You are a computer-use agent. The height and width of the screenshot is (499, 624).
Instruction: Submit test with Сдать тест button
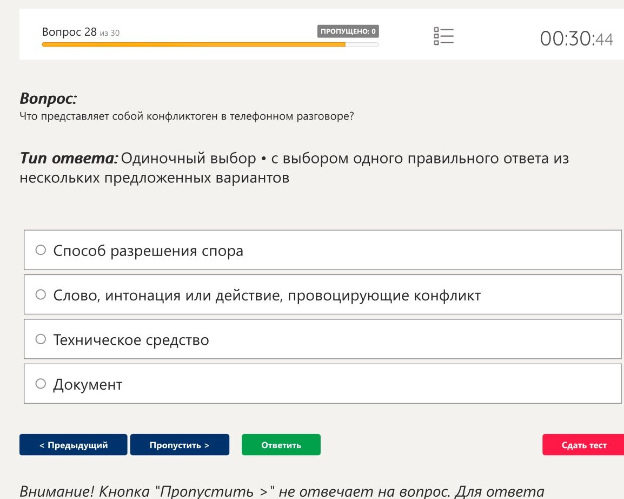coord(583,444)
